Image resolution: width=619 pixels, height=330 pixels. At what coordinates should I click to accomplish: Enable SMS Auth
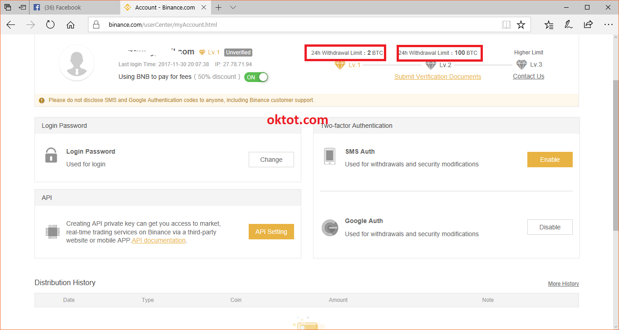point(550,160)
